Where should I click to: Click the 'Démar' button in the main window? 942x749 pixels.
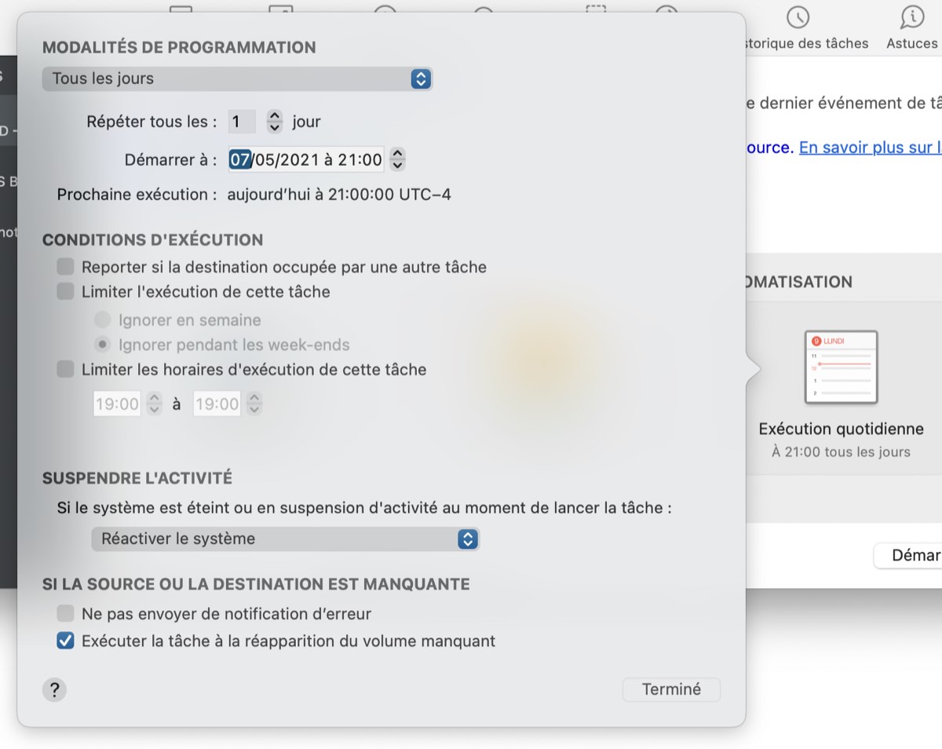point(908,555)
